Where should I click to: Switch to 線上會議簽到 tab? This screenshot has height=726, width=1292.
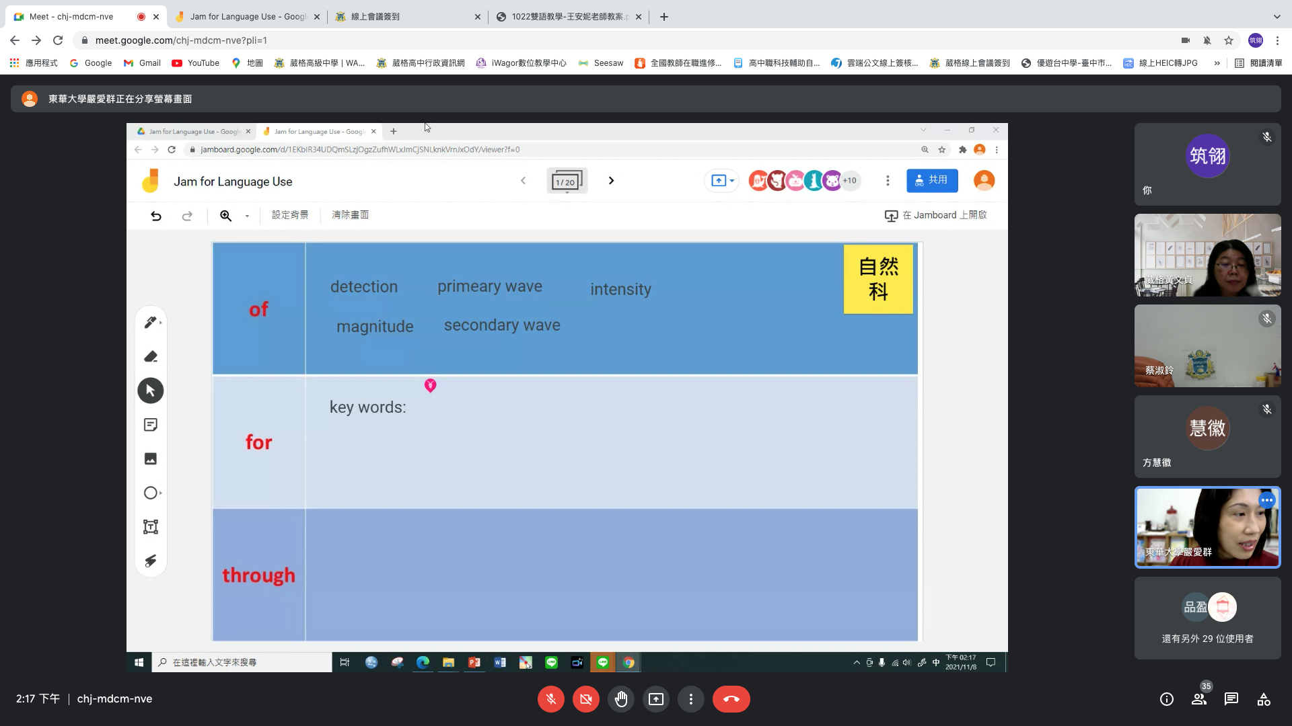(404, 17)
